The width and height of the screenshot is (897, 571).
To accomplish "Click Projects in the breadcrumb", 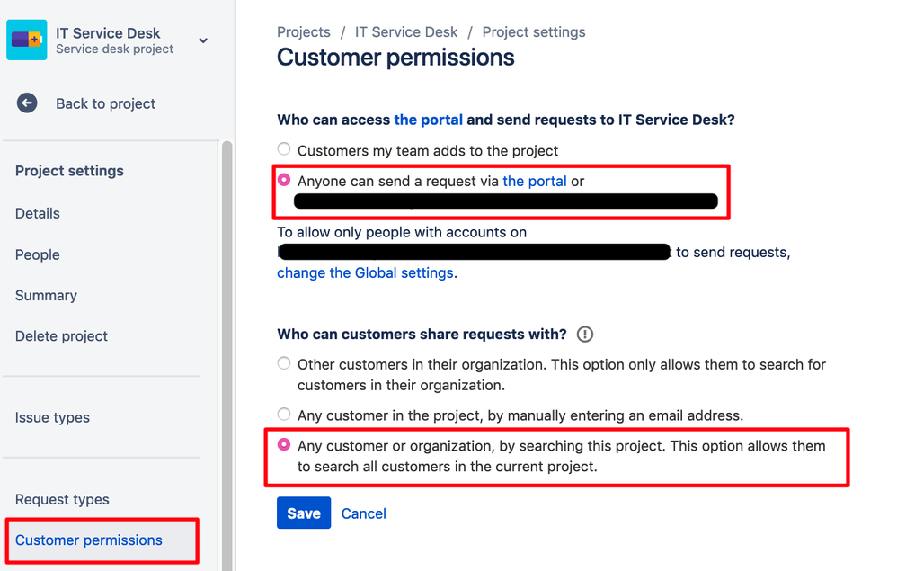I will [304, 32].
